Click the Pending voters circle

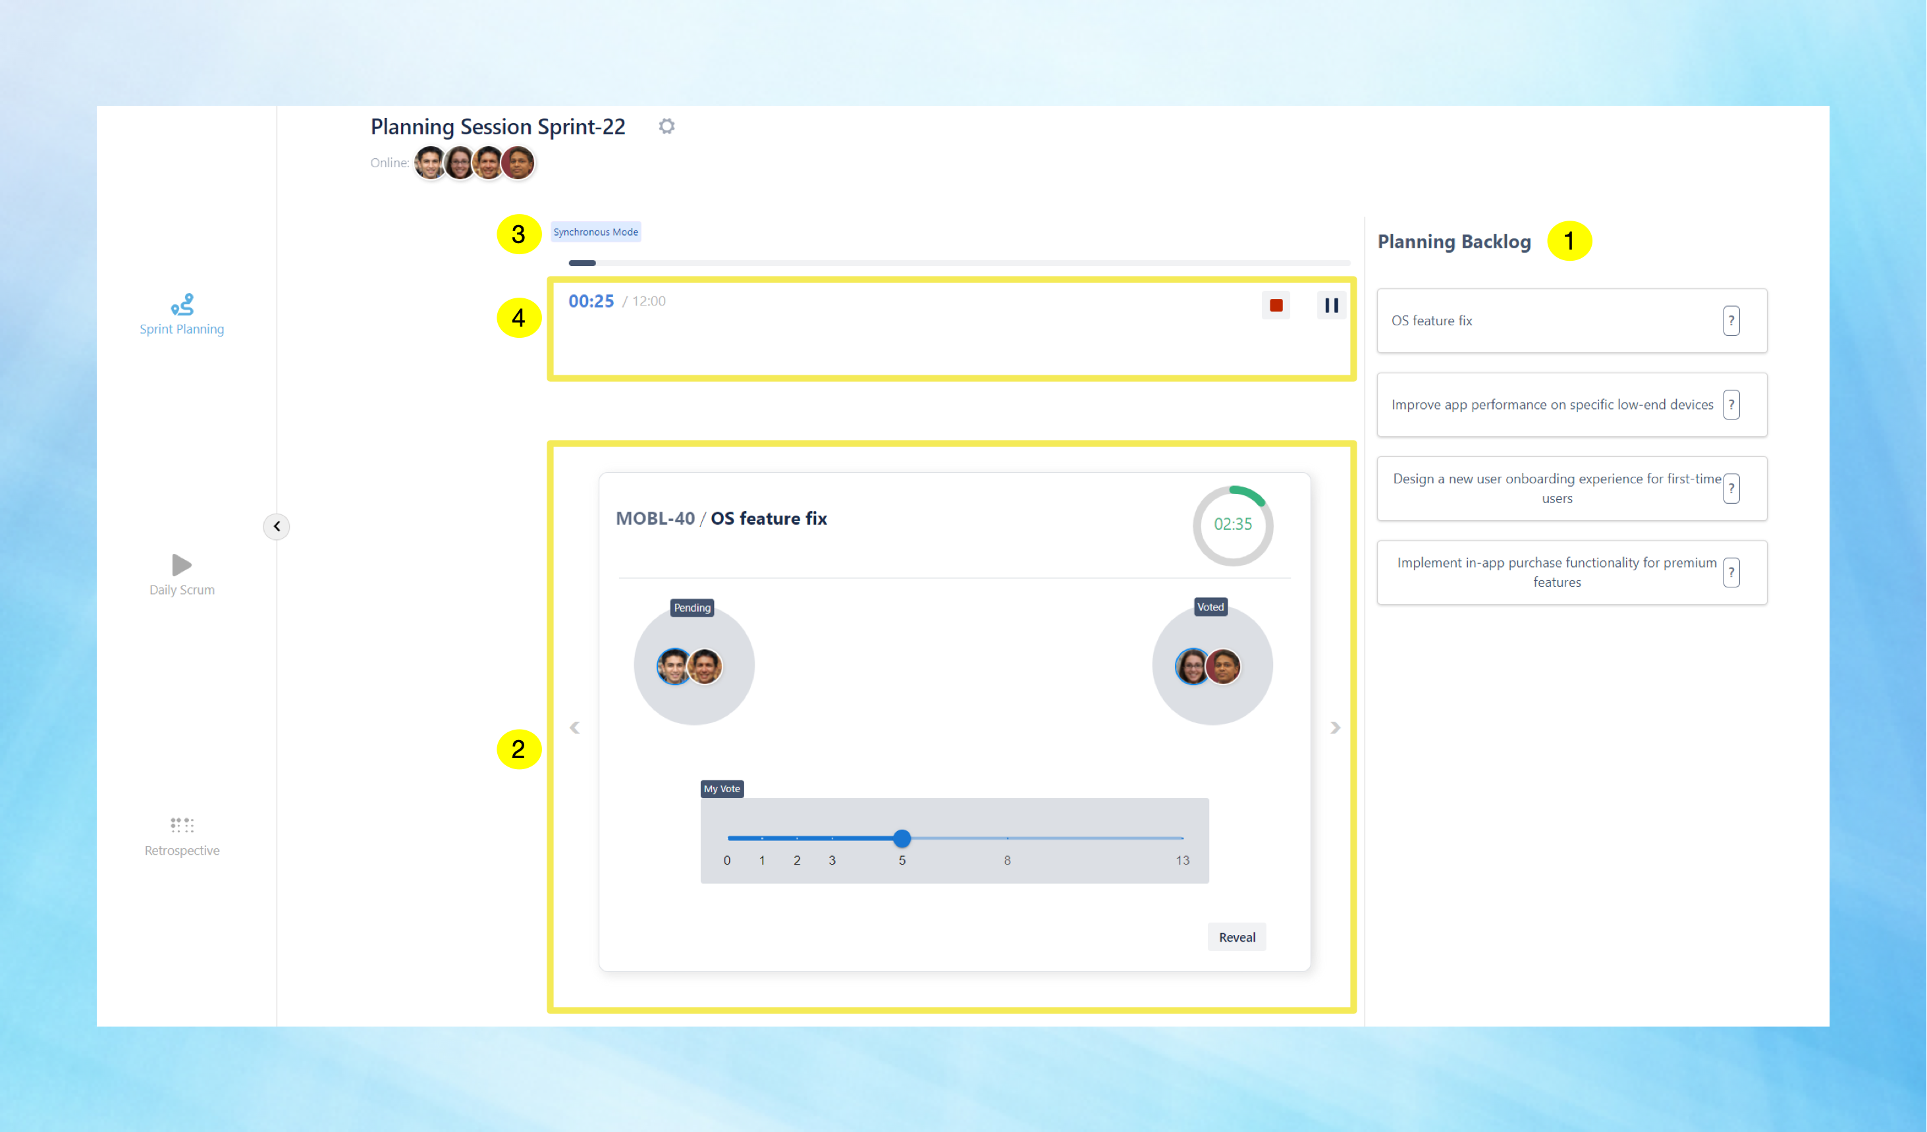pos(693,665)
